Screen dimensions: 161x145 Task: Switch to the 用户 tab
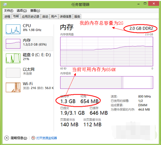pyautogui.click(x=54, y=17)
